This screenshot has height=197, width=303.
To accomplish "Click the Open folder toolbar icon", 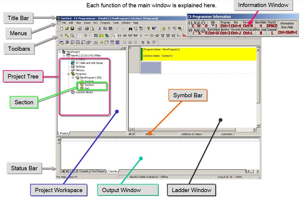I will pyautogui.click(x=67, y=29).
